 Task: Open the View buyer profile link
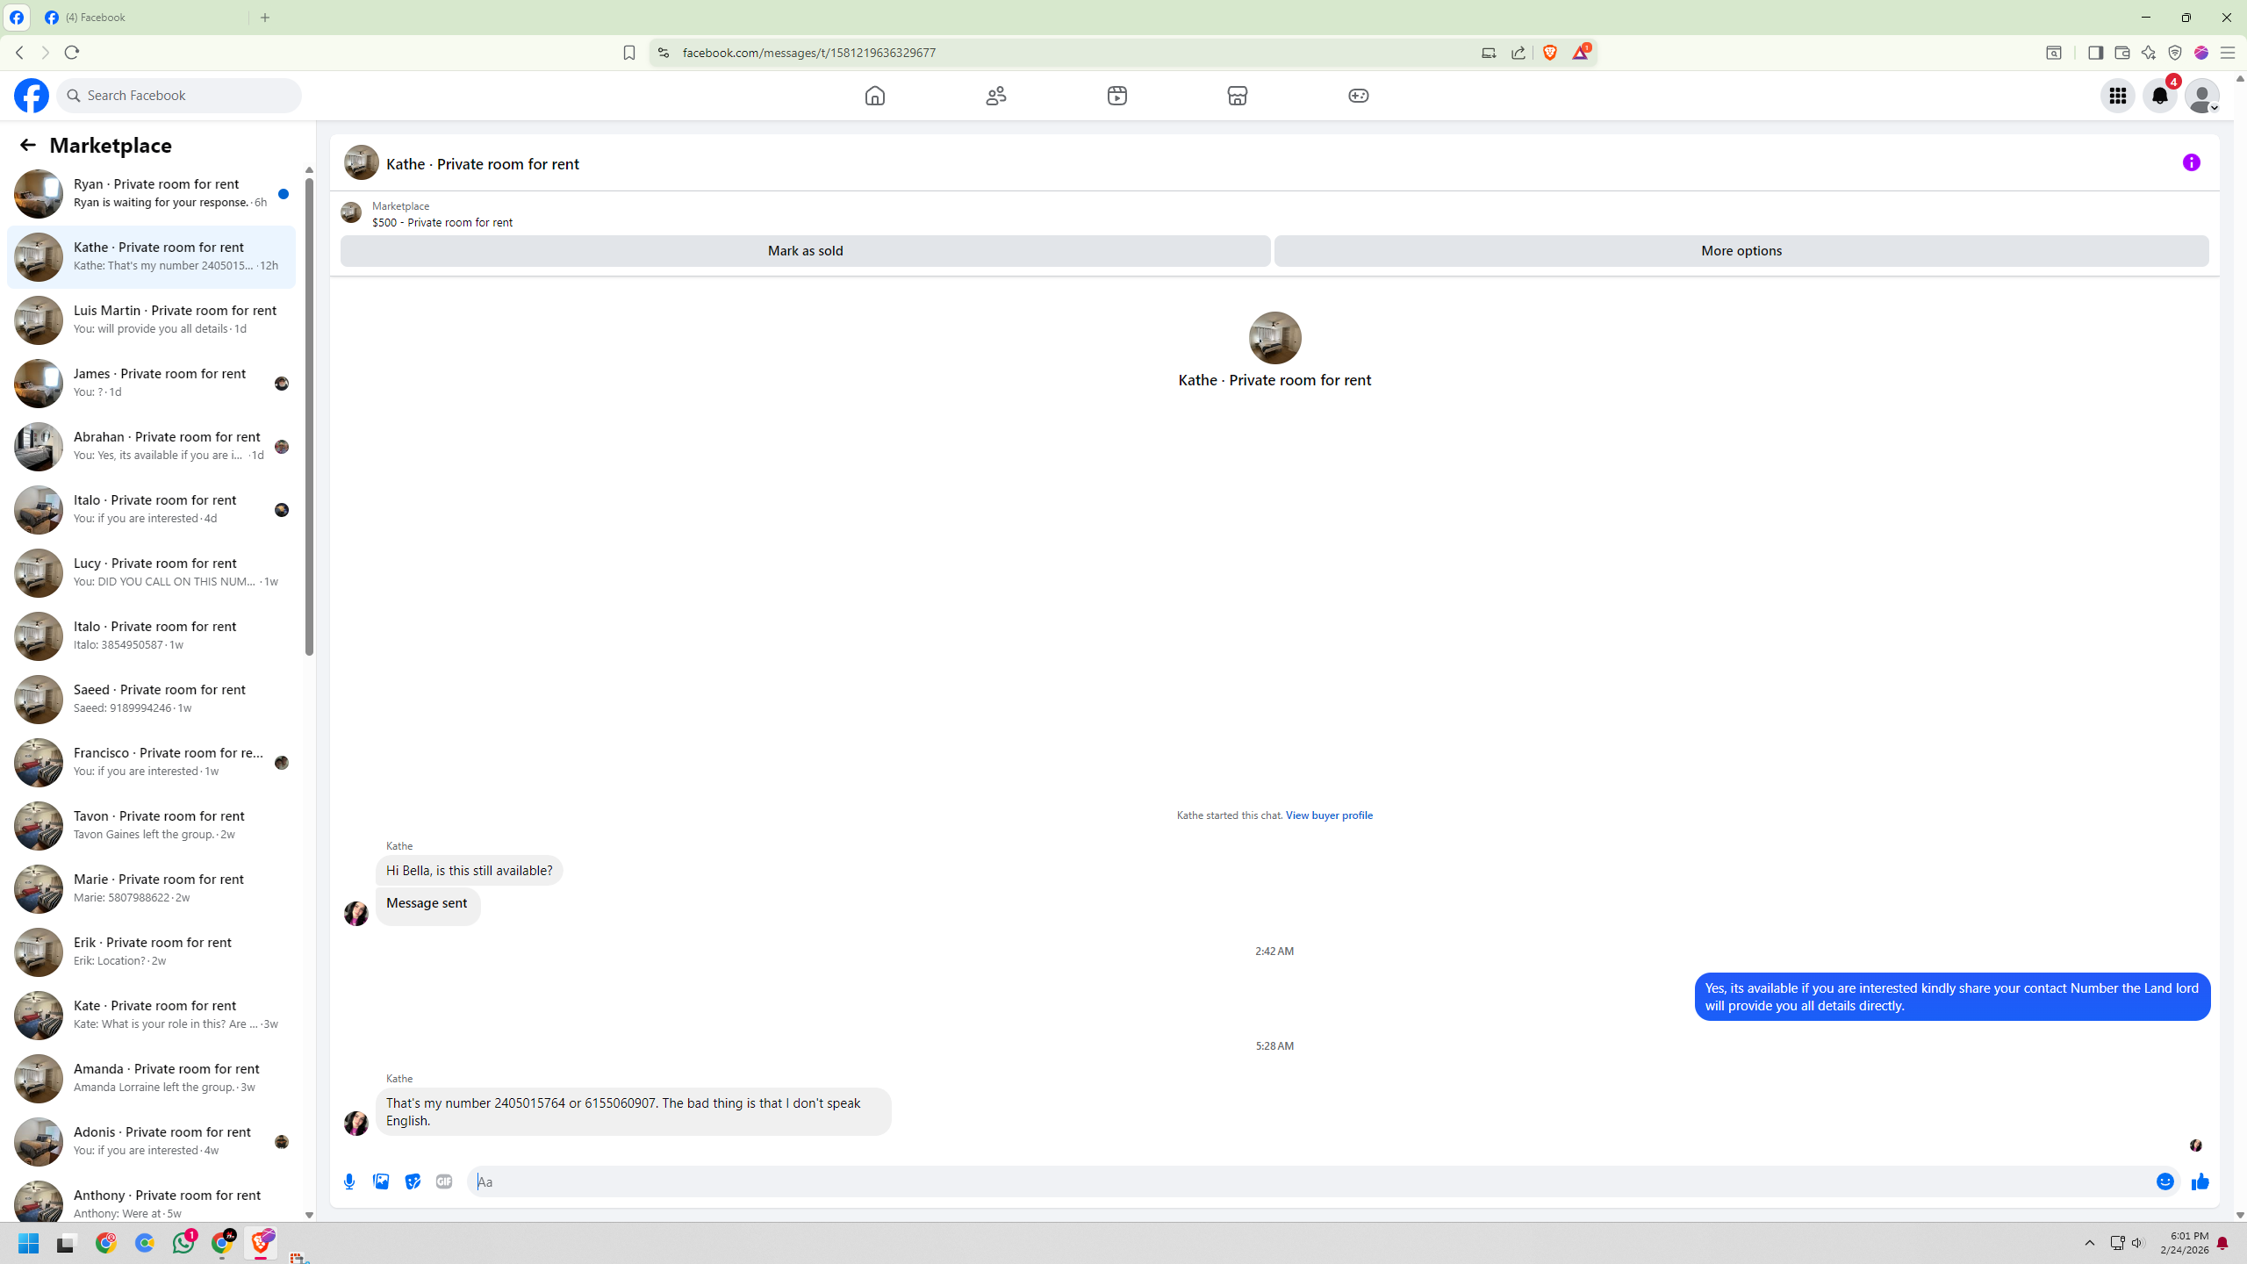(x=1328, y=815)
